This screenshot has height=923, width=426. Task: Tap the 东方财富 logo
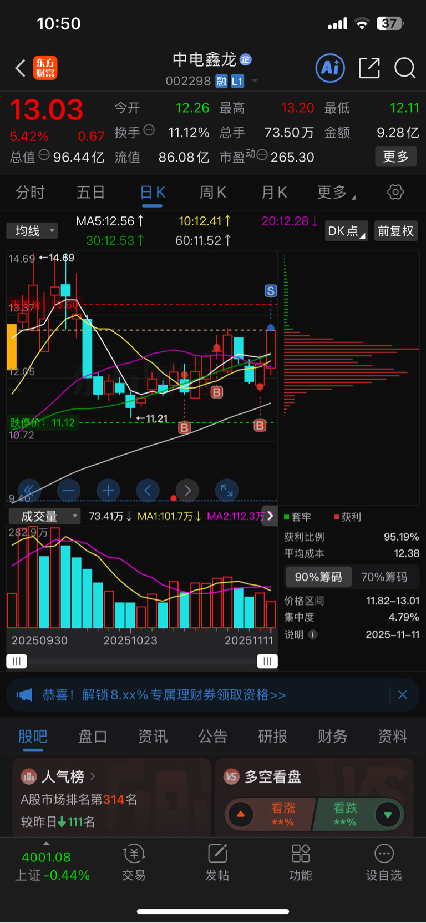pyautogui.click(x=45, y=68)
